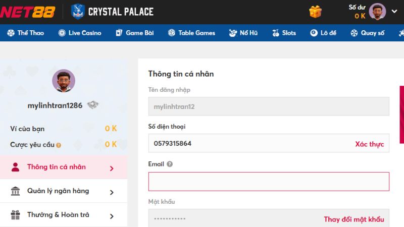Expand Quản lý ngân hàng chevron
This screenshot has width=404, height=227.
112,192
